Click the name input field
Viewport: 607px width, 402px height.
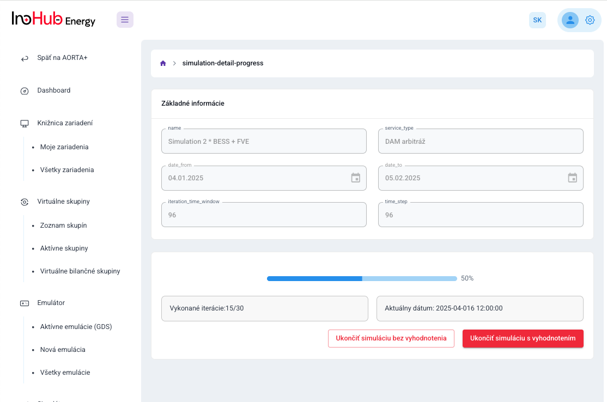click(264, 141)
